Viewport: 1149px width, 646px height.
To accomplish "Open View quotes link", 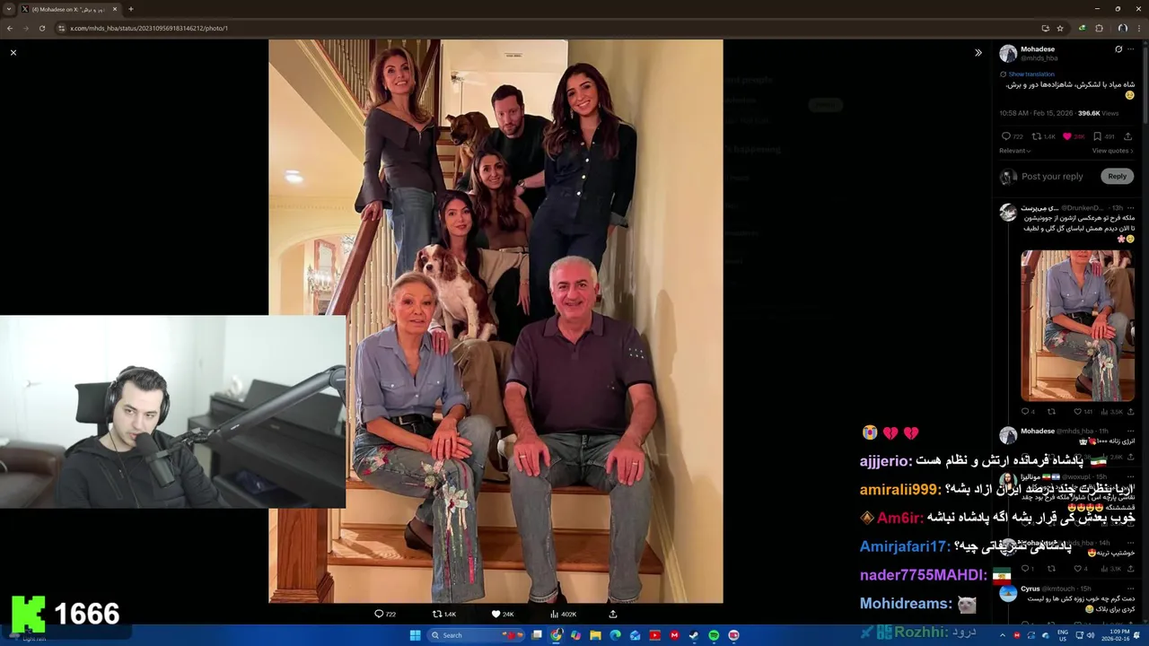I will (x=1112, y=151).
